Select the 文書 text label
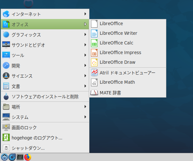The height and width of the screenshot is (161, 193). (16, 86)
